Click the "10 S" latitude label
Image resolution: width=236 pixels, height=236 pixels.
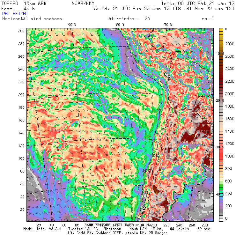[x=220, y=54]
